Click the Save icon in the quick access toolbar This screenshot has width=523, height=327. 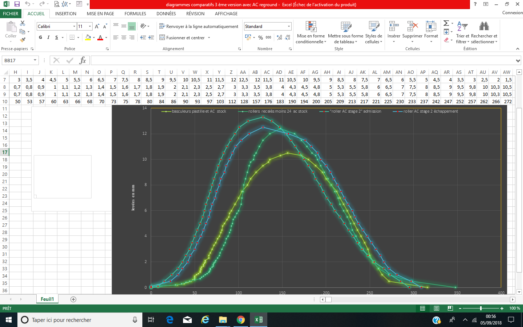[x=17, y=4]
